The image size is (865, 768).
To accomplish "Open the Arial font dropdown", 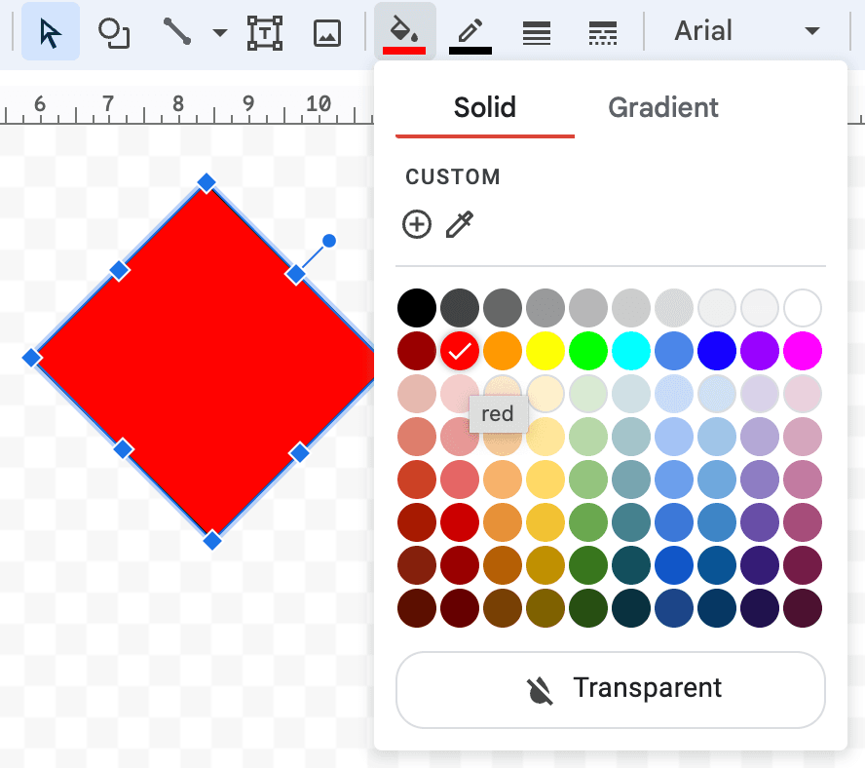I will (x=746, y=31).
